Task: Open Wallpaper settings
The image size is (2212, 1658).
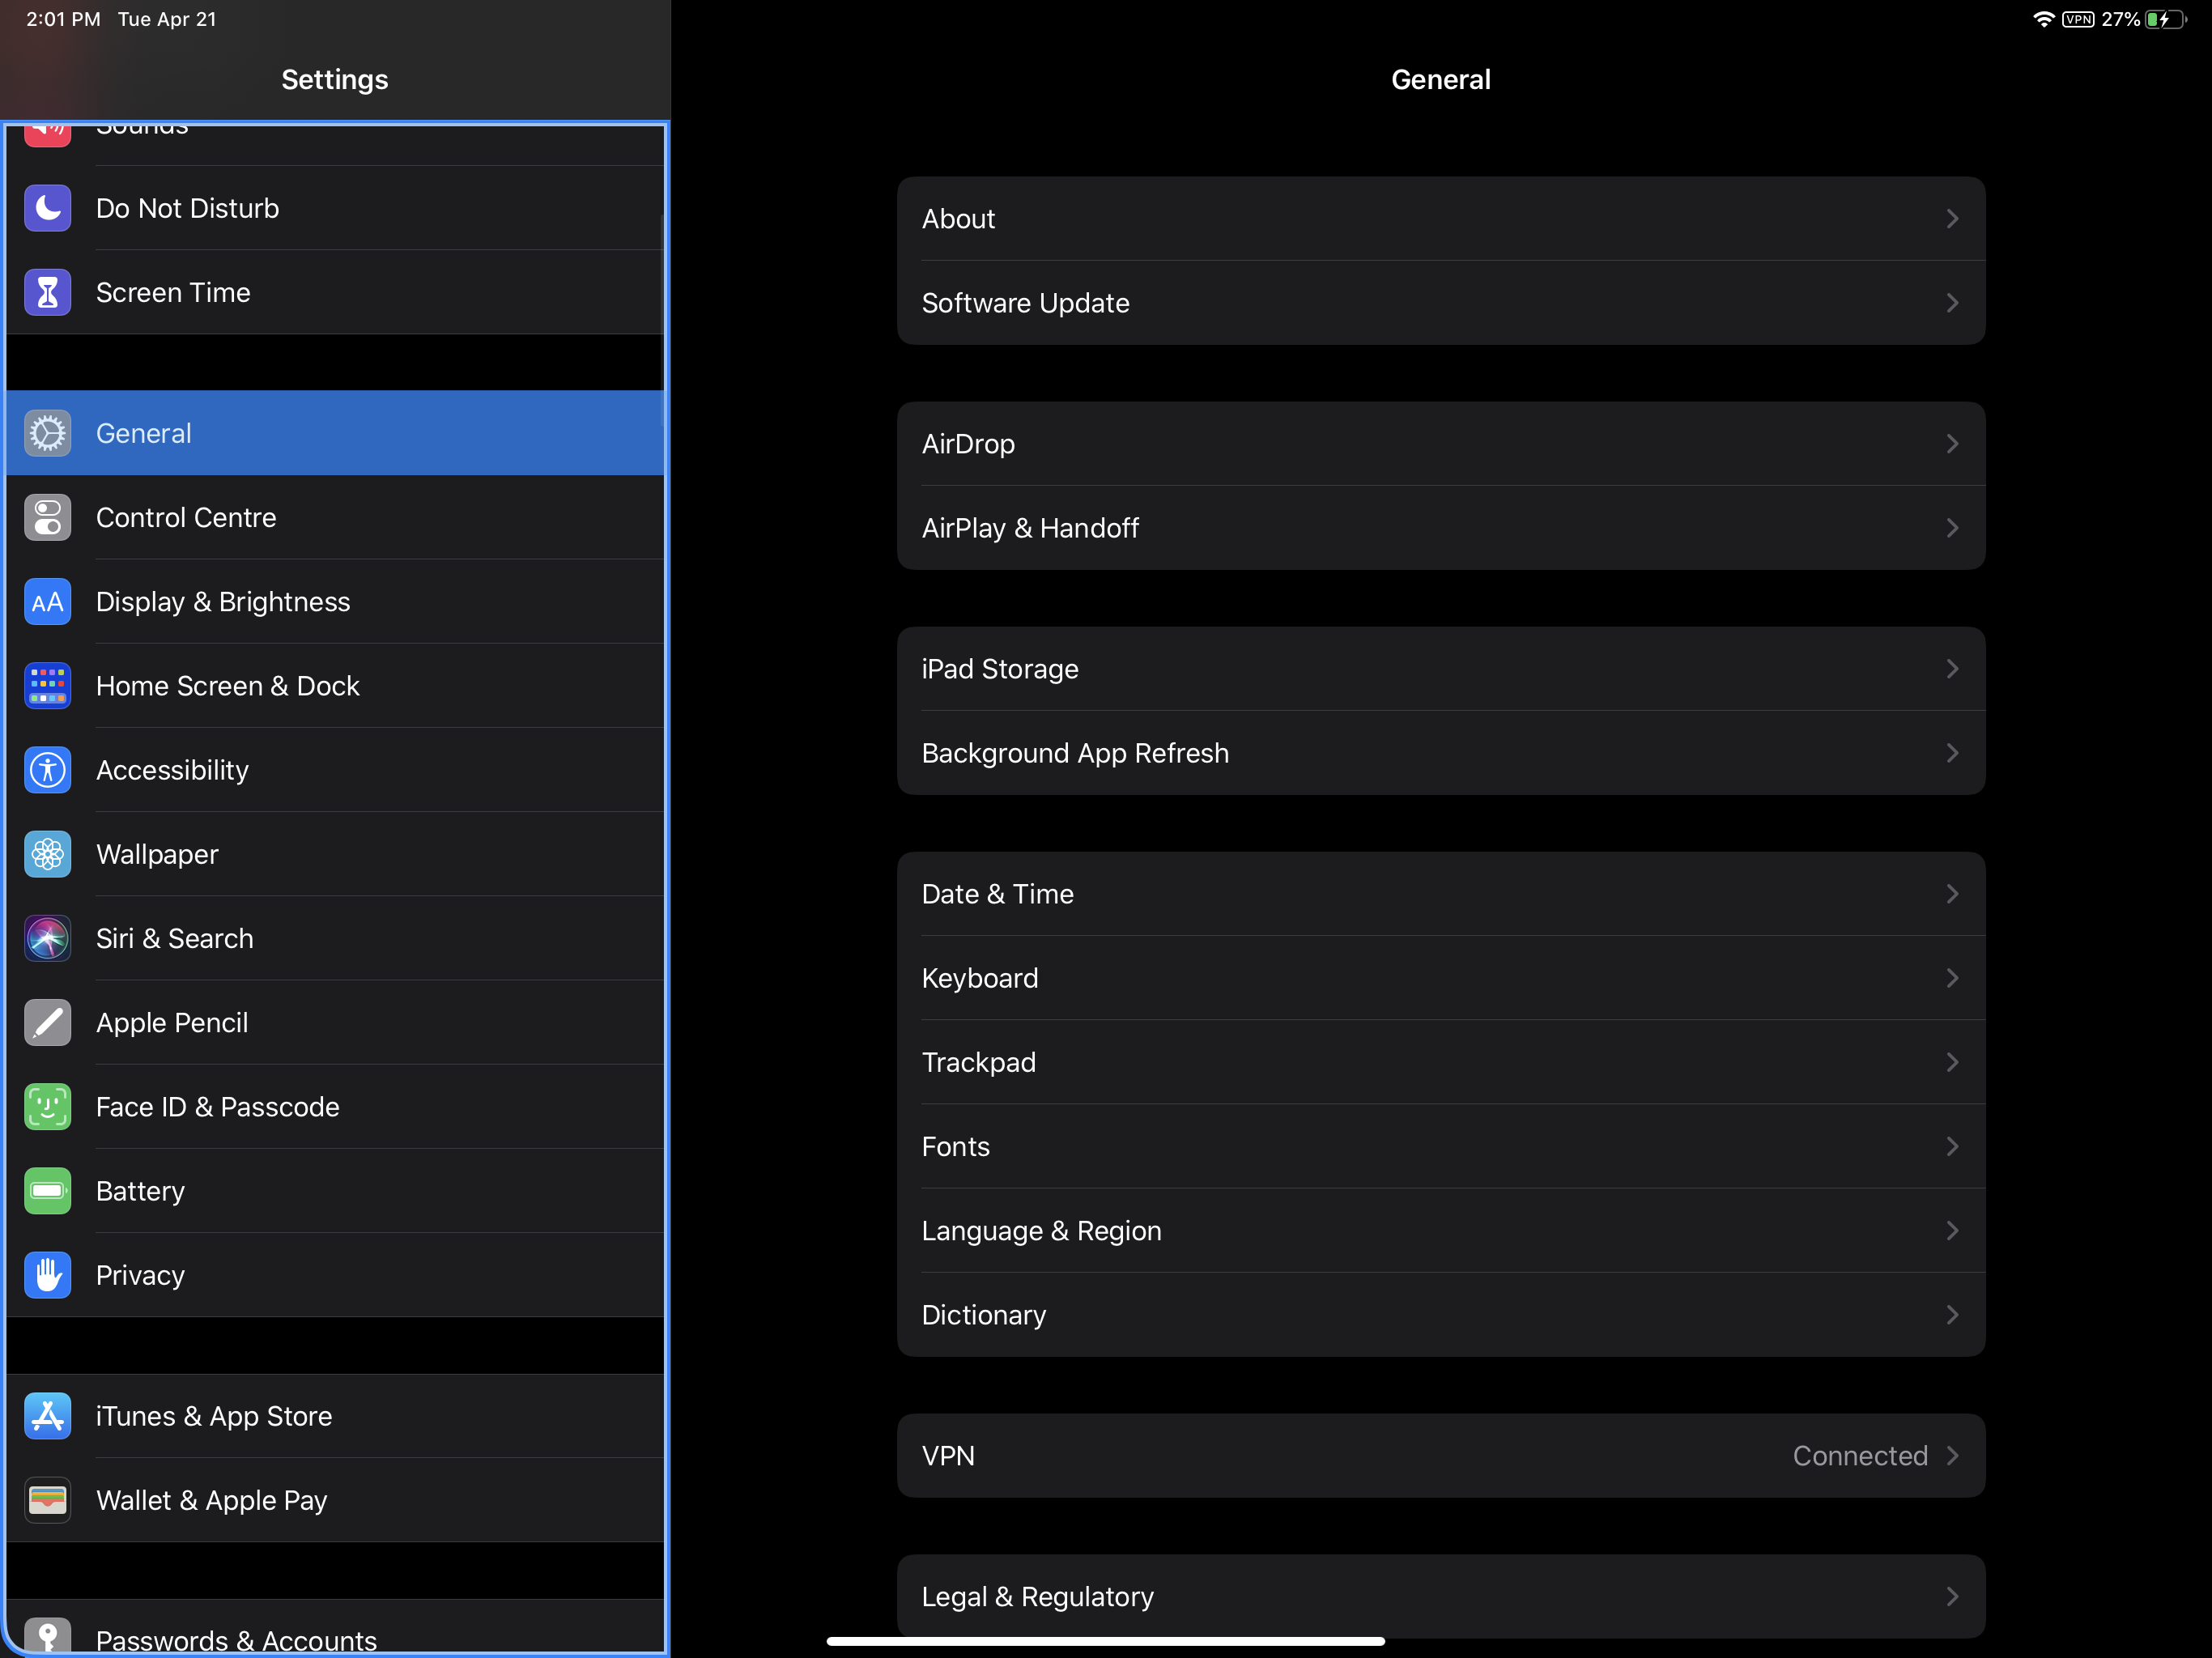Action: click(335, 854)
